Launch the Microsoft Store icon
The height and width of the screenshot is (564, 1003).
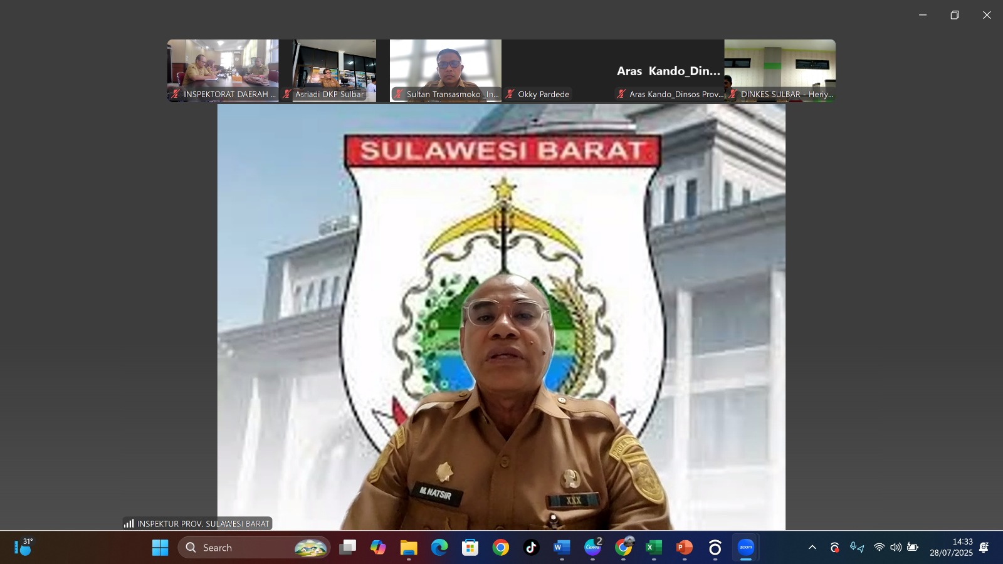pyautogui.click(x=470, y=548)
